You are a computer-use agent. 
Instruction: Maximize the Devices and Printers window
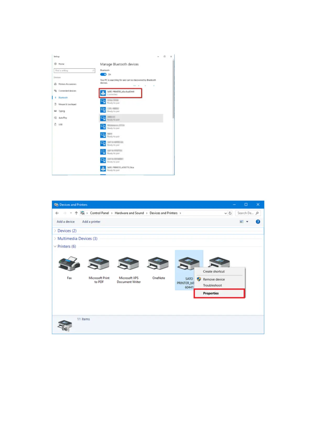pyautogui.click(x=246, y=205)
